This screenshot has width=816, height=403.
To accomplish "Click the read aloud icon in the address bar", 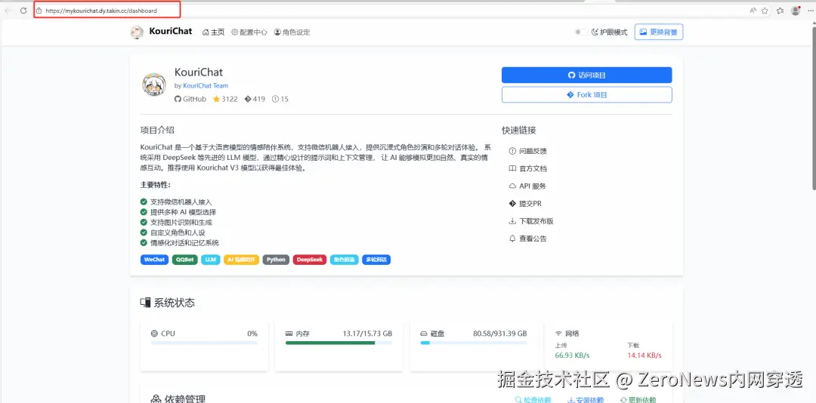I will (x=753, y=11).
